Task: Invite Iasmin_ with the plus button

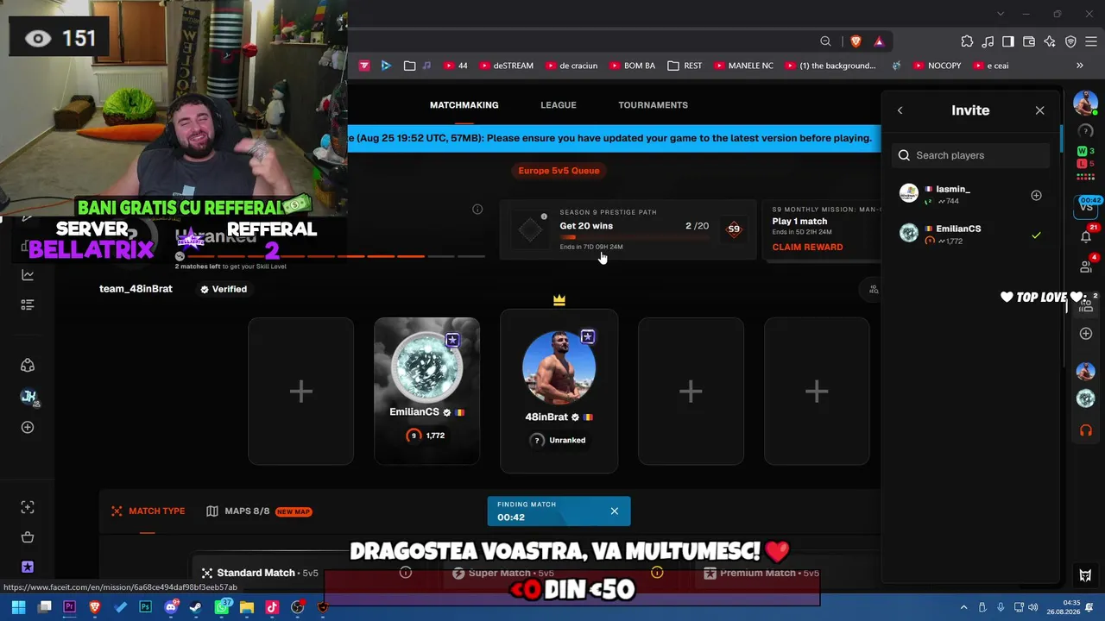Action: coord(1036,196)
